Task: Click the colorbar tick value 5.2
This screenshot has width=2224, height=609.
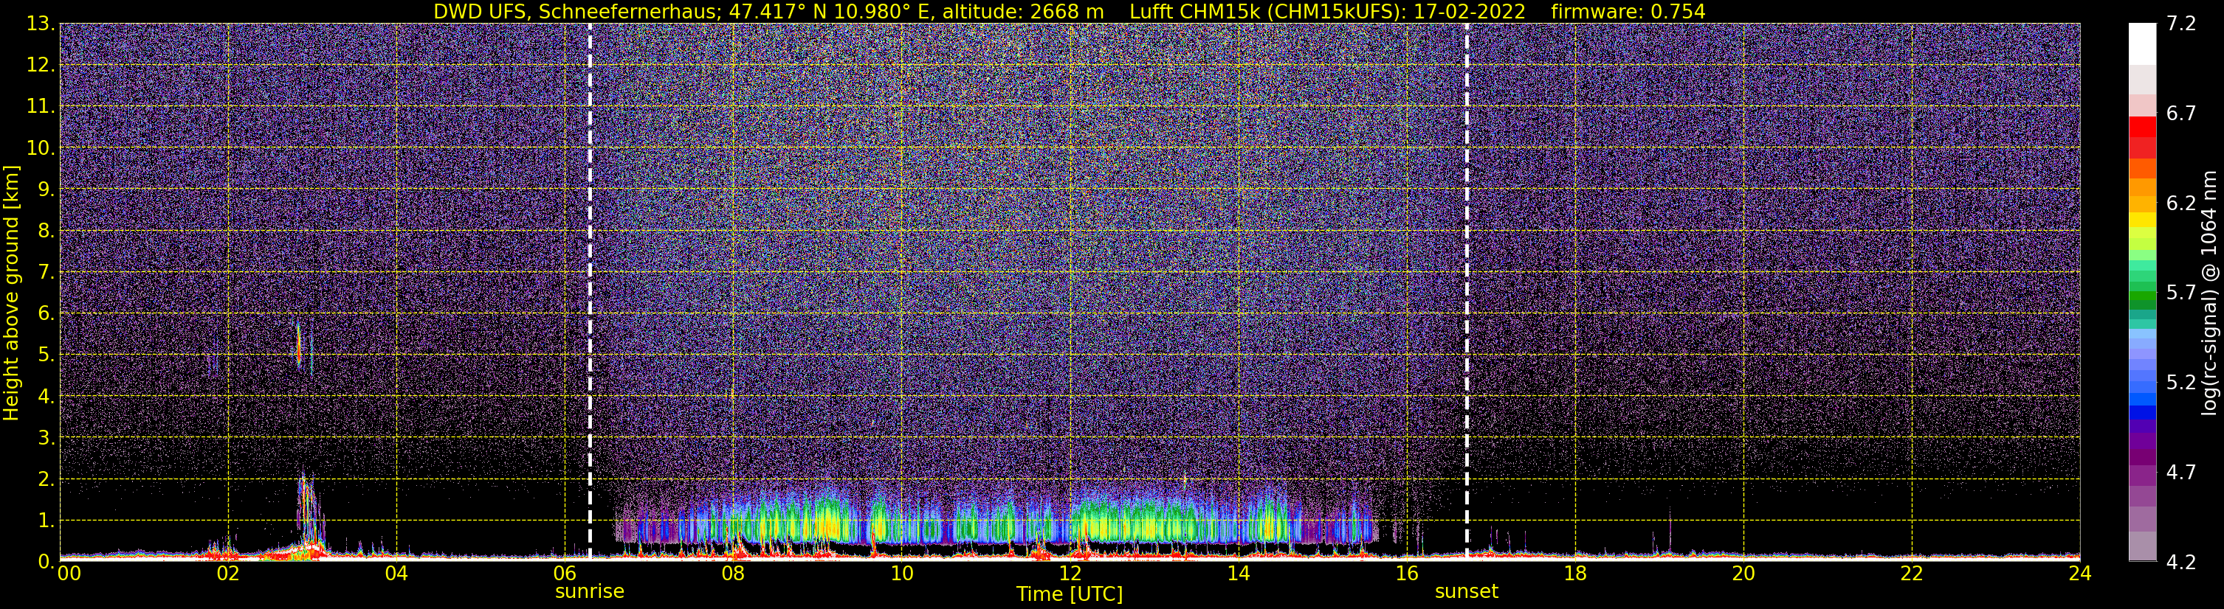Action: click(2181, 383)
